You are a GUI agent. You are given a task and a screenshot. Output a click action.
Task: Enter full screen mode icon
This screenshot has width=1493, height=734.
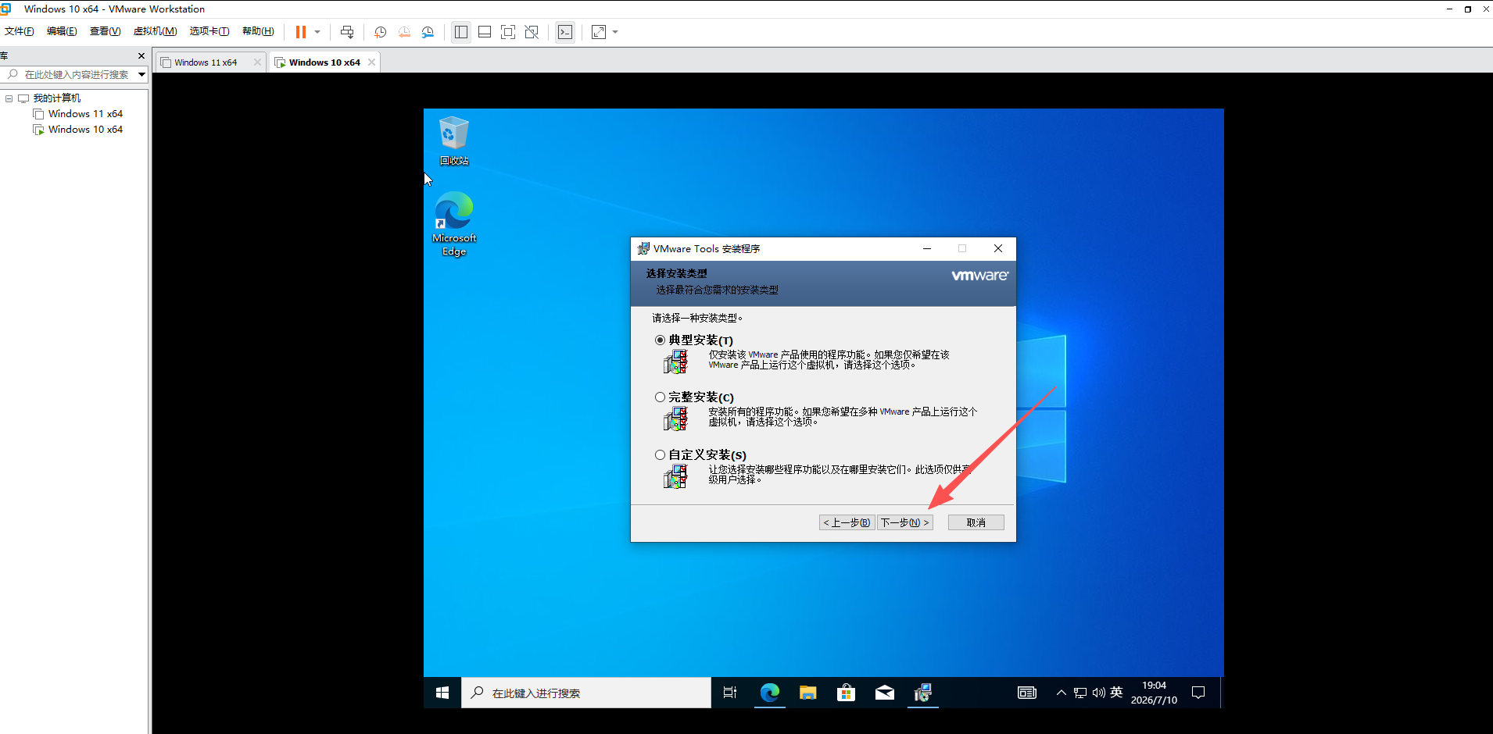(x=508, y=32)
